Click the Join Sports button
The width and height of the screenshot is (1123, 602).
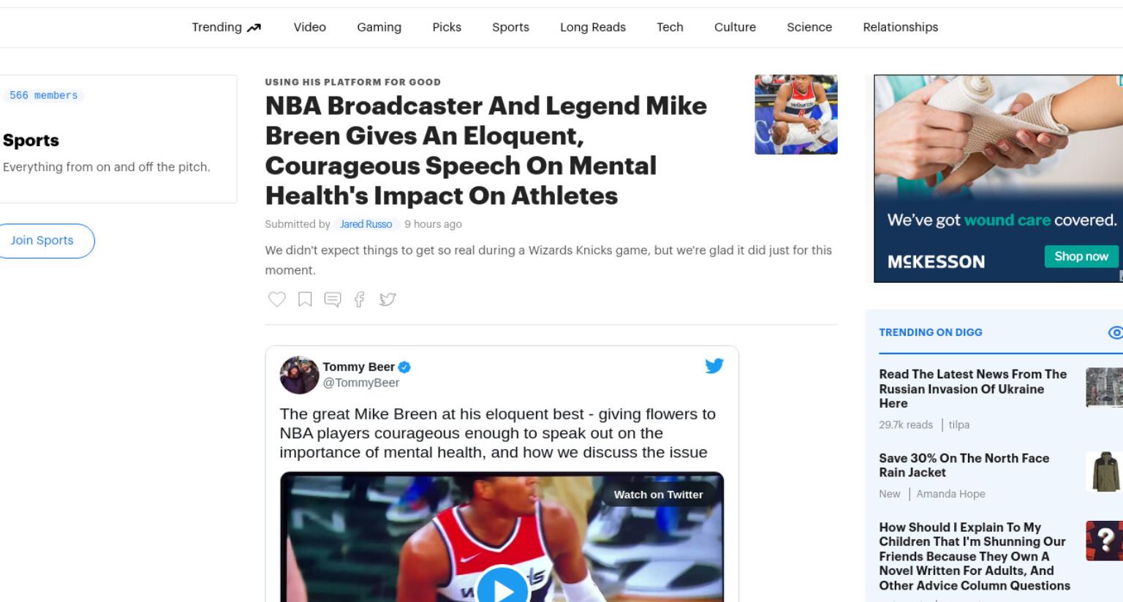coord(42,240)
